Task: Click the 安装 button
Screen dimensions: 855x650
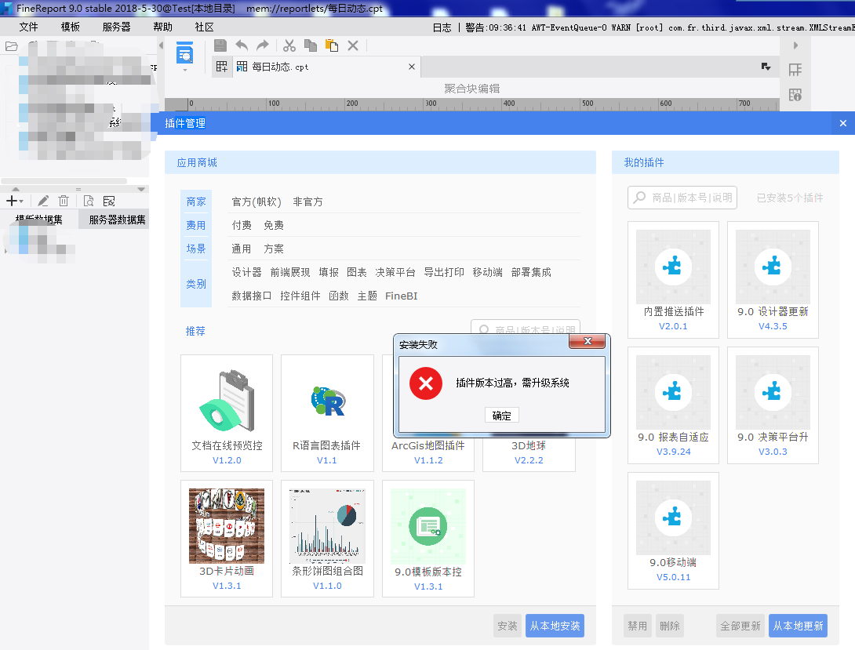Action: 507,626
